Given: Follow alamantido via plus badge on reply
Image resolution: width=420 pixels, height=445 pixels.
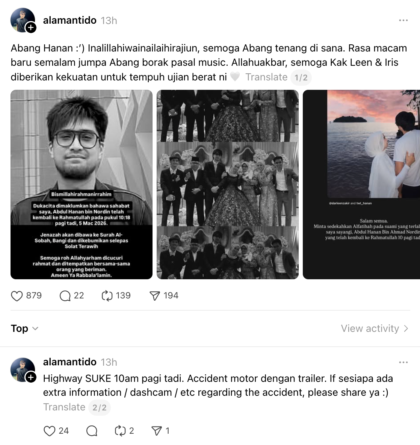Looking at the screenshot, I should click(x=31, y=377).
